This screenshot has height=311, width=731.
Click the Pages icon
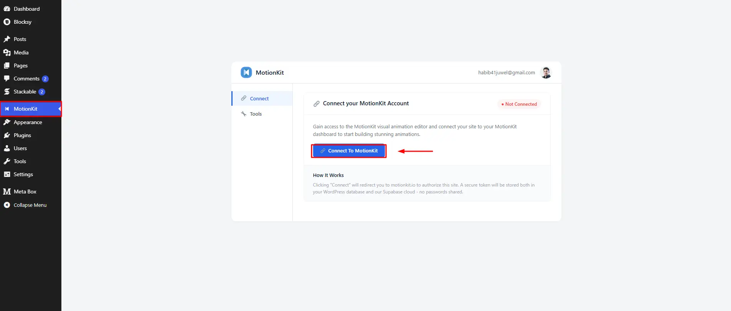7,65
